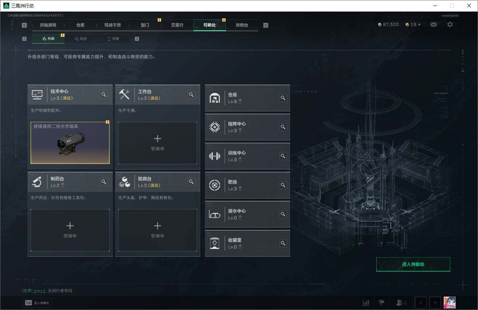
Task: Click the 生产枪械和配件。 description text
Action: click(x=47, y=111)
